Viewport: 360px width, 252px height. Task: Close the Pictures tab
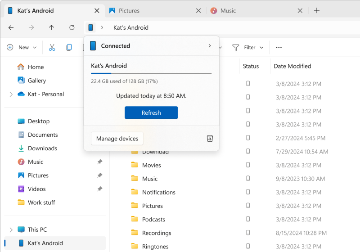click(x=198, y=10)
